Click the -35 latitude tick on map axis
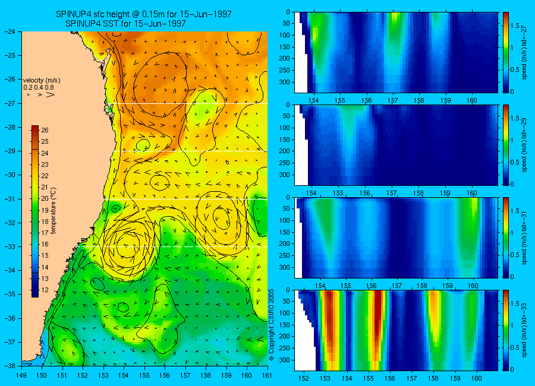Viewport: 535px width, 386px height. (10, 294)
